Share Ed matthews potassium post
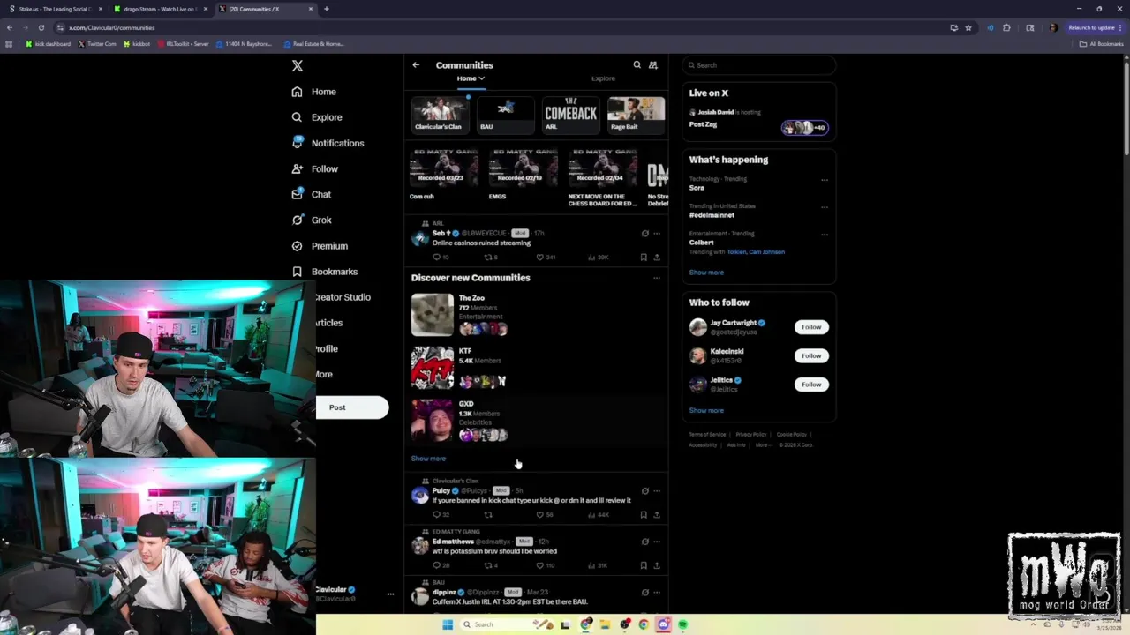Viewport: 1130px width, 635px height. pyautogui.click(x=656, y=565)
